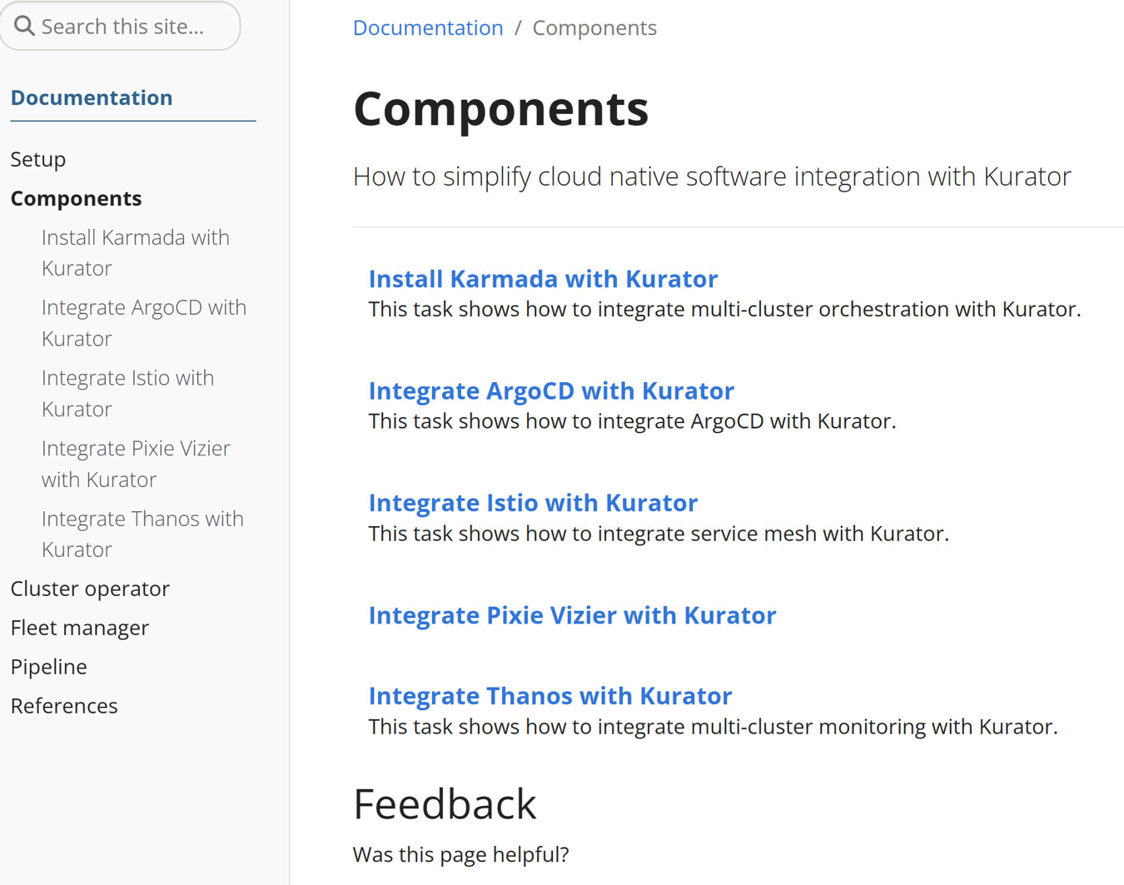Open Pipeline in the sidebar

[x=49, y=667]
